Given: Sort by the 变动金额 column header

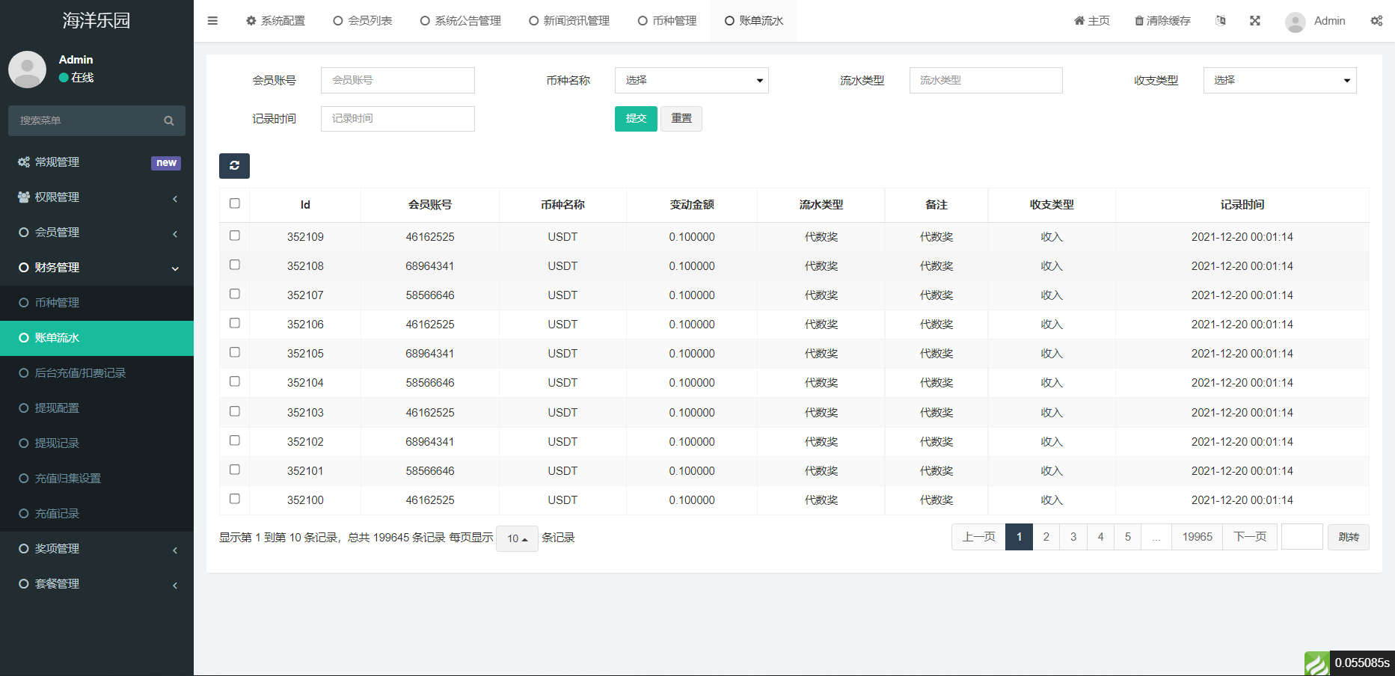Looking at the screenshot, I should (x=692, y=205).
